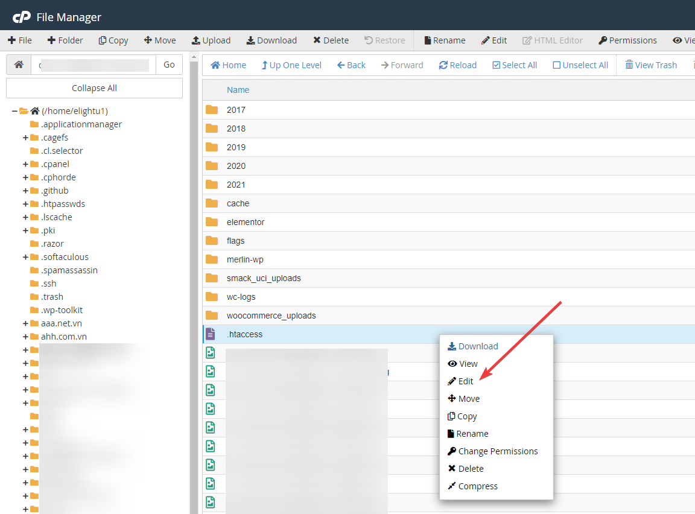Image resolution: width=695 pixels, height=514 pixels.
Task: Sort by the Name column header
Action: (238, 90)
